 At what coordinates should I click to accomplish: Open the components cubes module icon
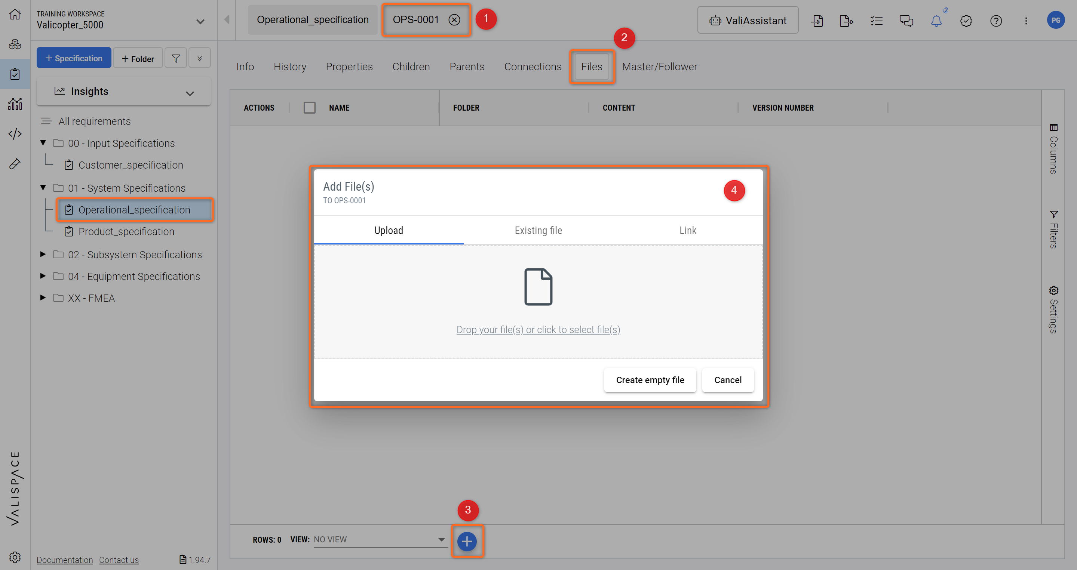pos(15,44)
